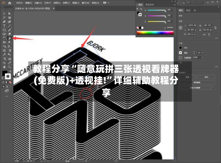Open the dropdown in Quick Actions section
This screenshot has height=163, width=221.
coord(213,87)
